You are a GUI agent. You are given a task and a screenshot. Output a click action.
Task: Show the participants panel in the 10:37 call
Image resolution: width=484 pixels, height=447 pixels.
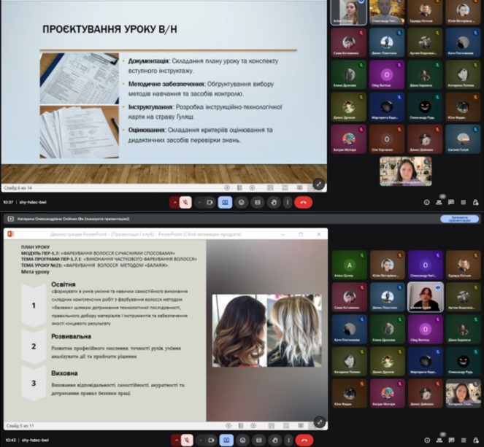(439, 202)
